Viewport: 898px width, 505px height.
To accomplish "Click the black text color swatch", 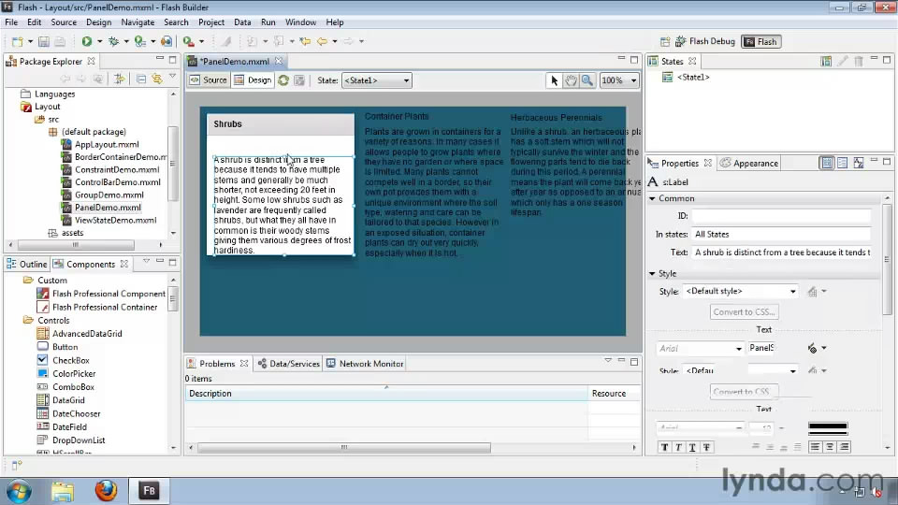I will 828,426.
